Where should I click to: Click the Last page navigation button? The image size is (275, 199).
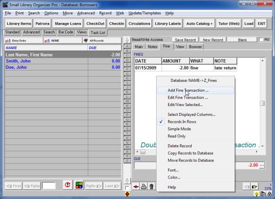112,186
